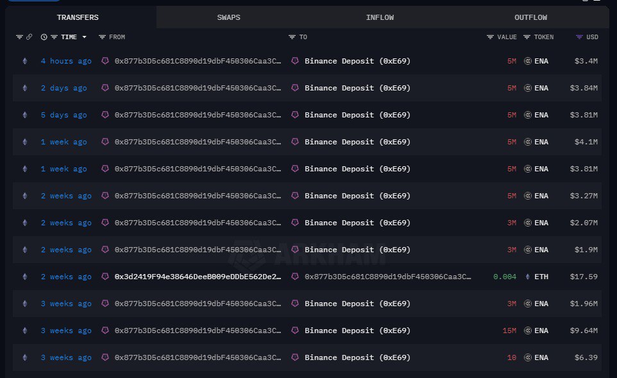Click sender address icon in $6.39 row
Screen dimensions: 617x378
pos(105,357)
